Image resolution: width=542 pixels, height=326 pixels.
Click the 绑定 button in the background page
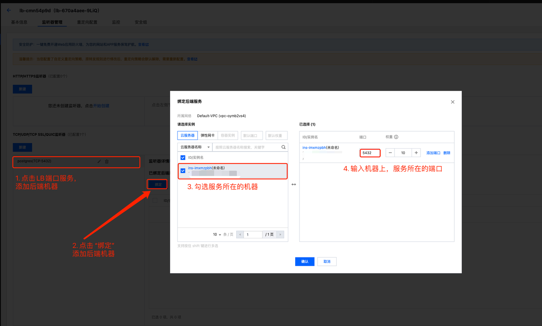(x=158, y=185)
